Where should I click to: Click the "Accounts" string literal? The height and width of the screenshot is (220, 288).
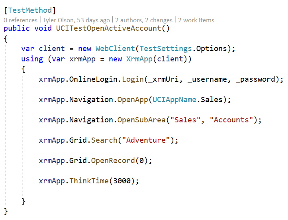(x=231, y=120)
